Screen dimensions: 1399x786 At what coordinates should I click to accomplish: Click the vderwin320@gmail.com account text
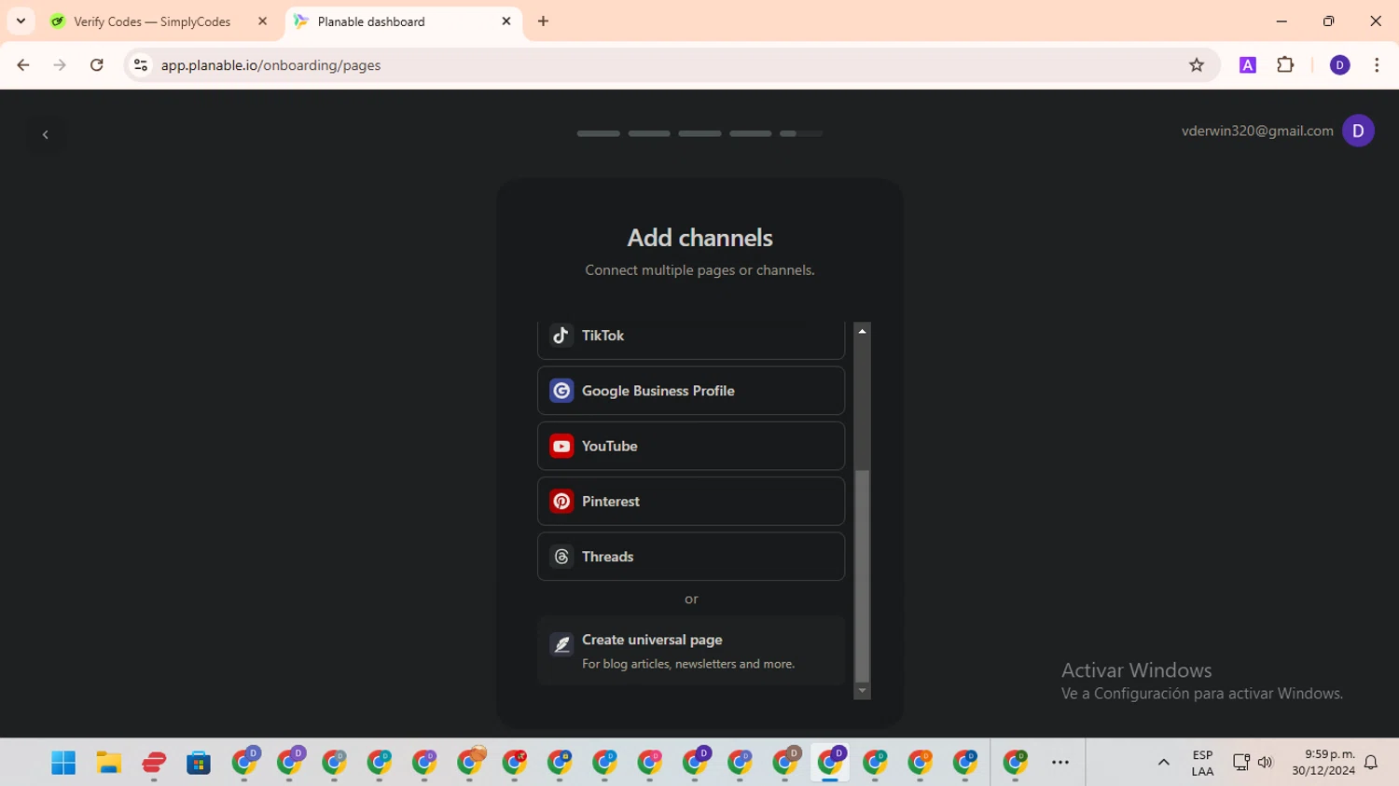pos(1257,131)
